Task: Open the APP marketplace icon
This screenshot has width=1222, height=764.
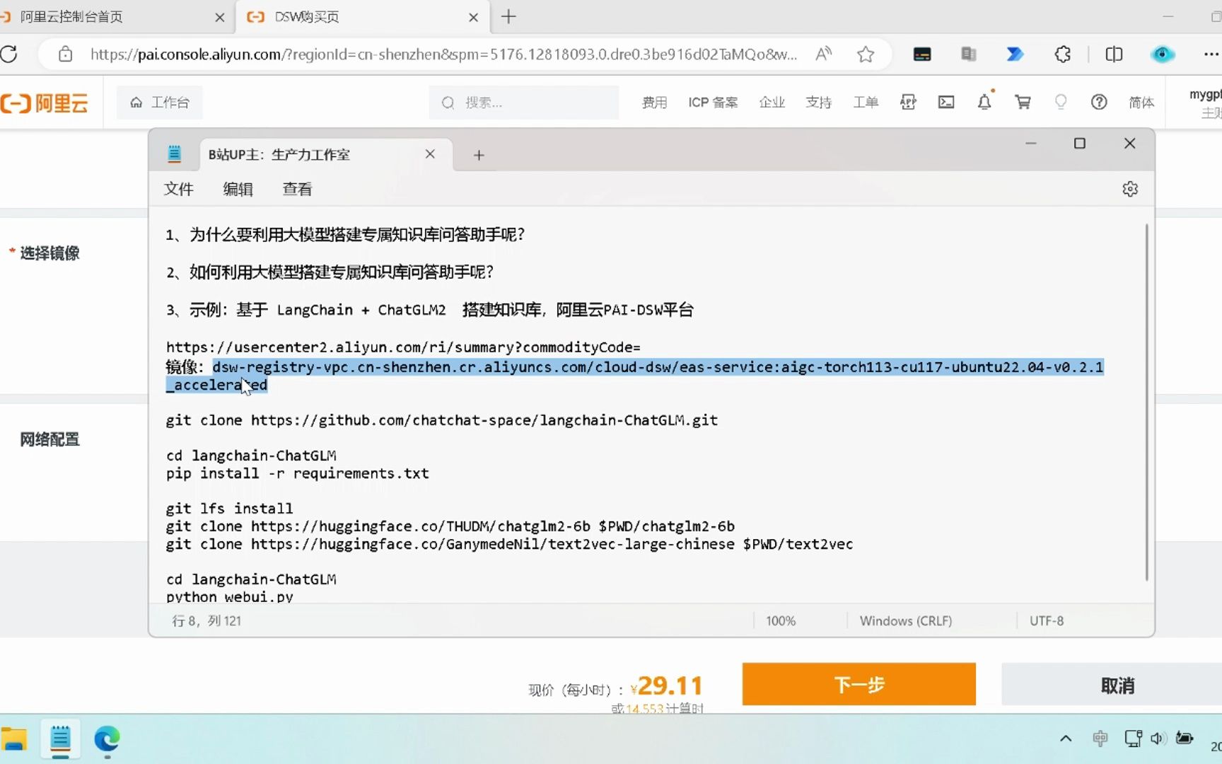Action: 908,102
